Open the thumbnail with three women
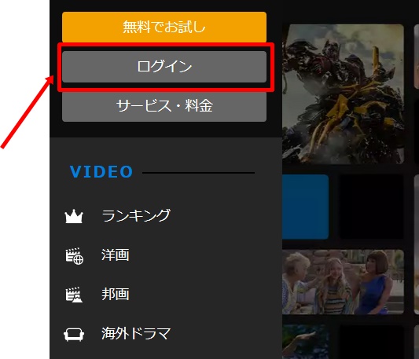This screenshot has height=359, width=419. pyautogui.click(x=343, y=282)
